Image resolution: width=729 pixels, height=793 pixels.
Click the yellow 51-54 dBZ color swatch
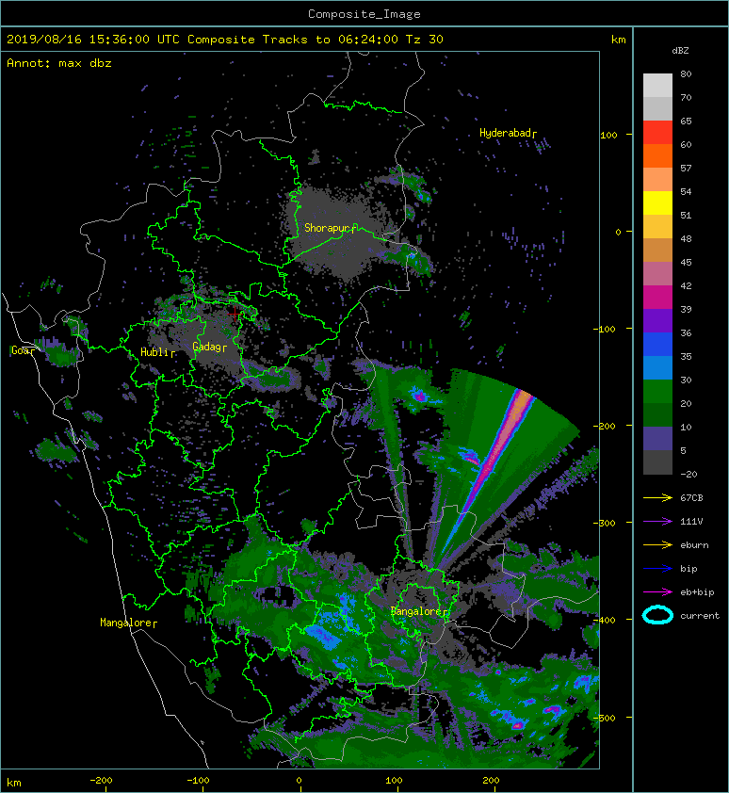pos(657,203)
